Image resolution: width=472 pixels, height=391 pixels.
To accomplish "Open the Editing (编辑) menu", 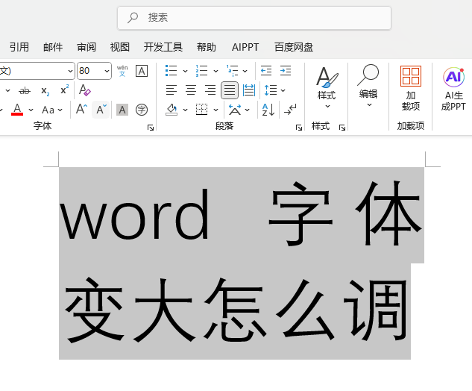I will click(368, 86).
